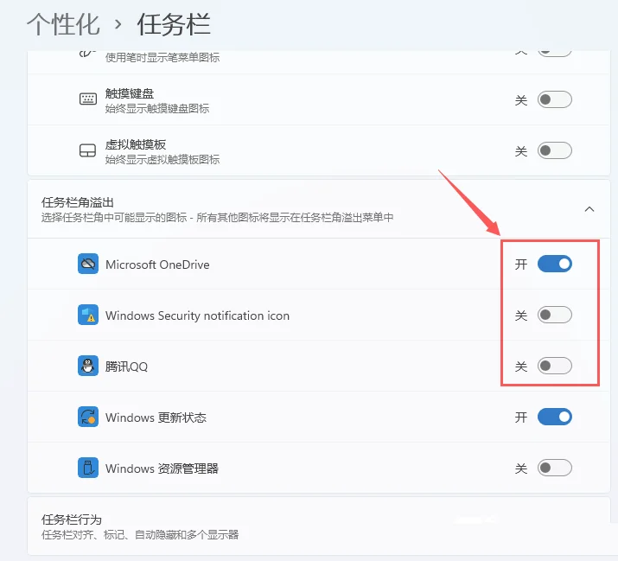
Task: Turn off the Microsoft OneDrive toggle
Action: [x=554, y=265]
